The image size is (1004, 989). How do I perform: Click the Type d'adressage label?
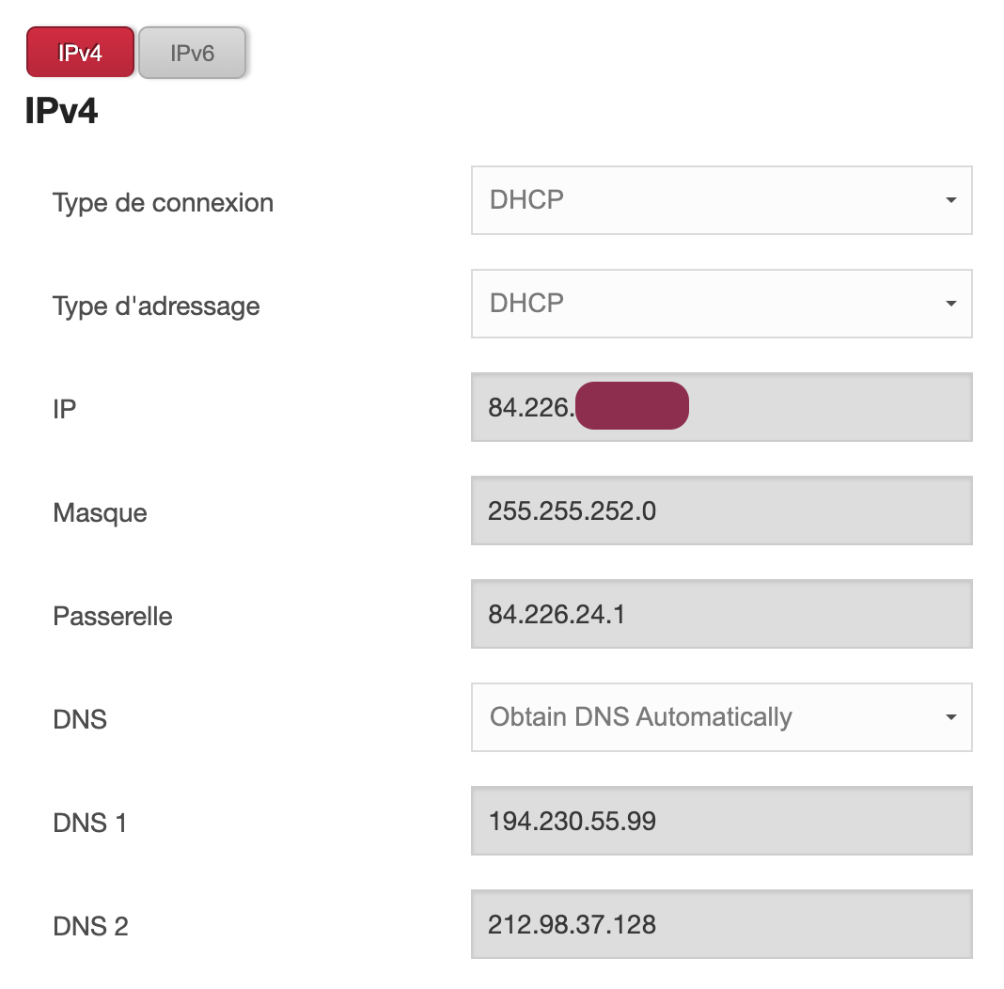[156, 306]
